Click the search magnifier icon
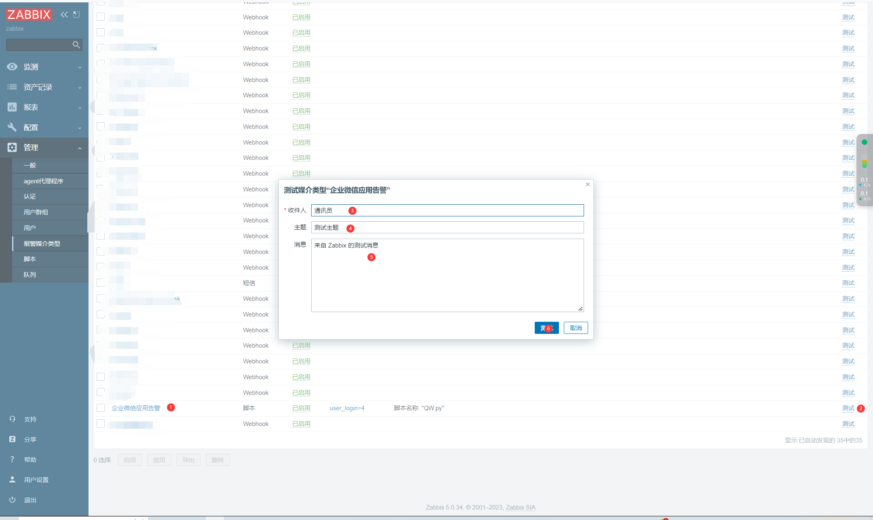873x520 pixels. (76, 45)
